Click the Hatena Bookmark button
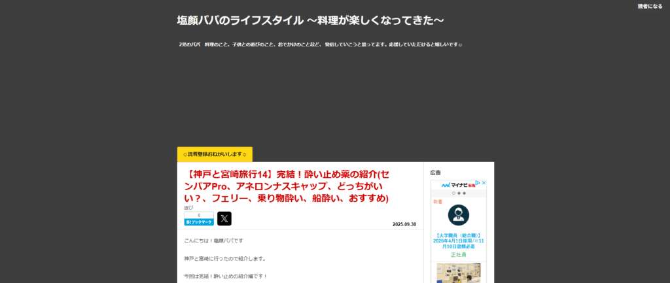 (x=199, y=222)
